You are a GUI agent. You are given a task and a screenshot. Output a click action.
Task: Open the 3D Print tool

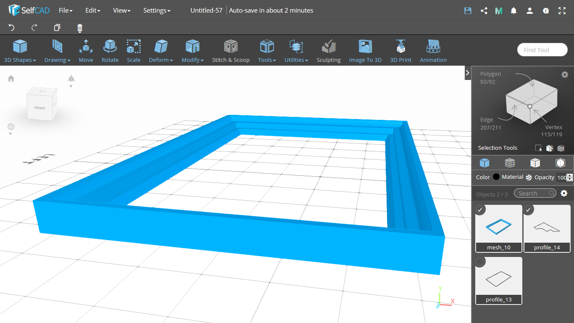401,51
